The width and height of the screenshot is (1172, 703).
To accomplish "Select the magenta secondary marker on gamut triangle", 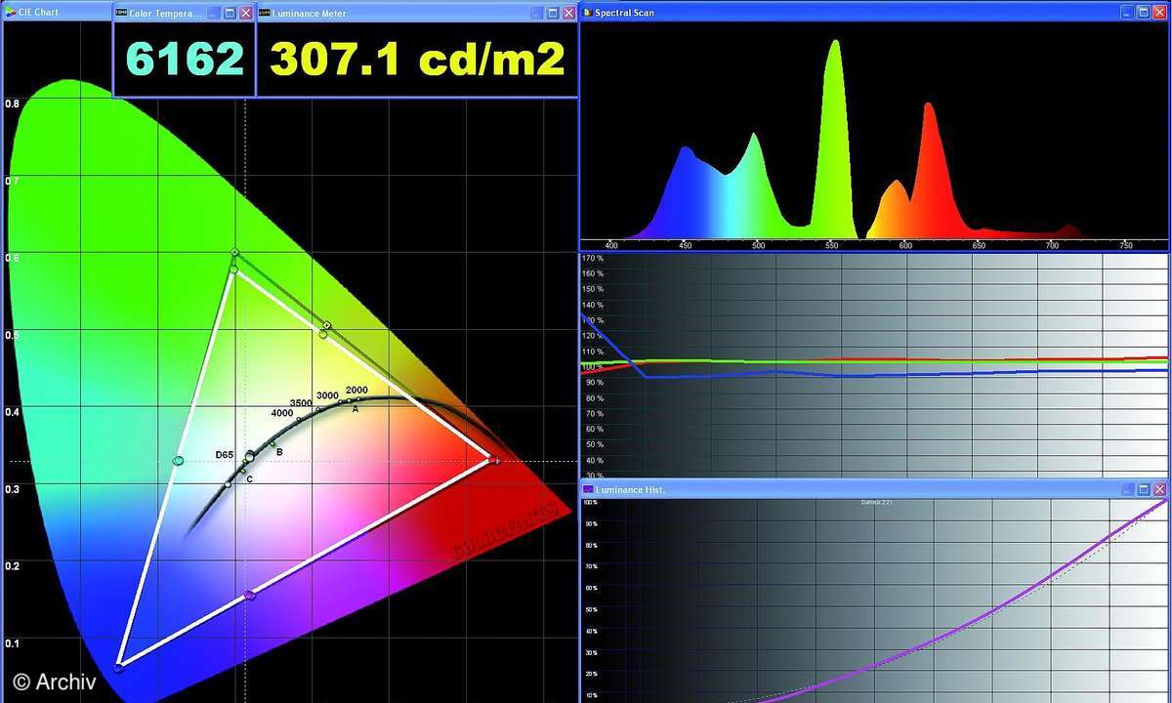I will (x=250, y=595).
